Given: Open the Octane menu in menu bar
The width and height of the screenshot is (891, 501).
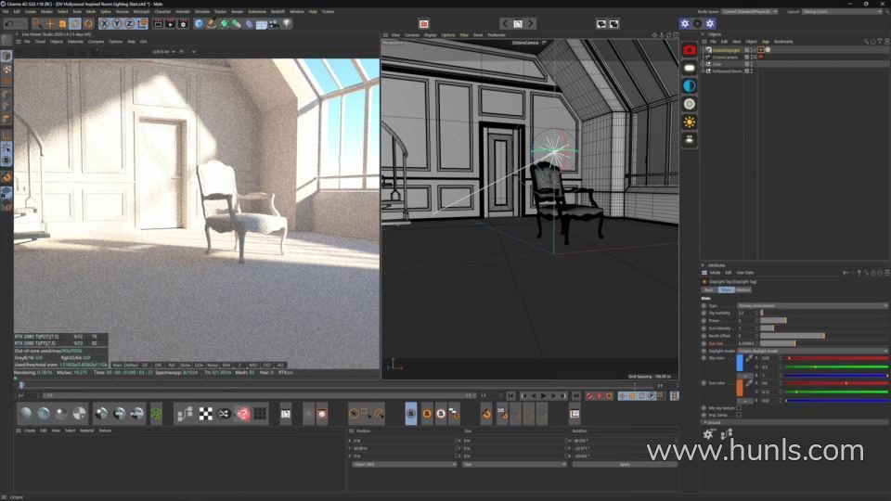Looking at the screenshot, I should coord(328,11).
